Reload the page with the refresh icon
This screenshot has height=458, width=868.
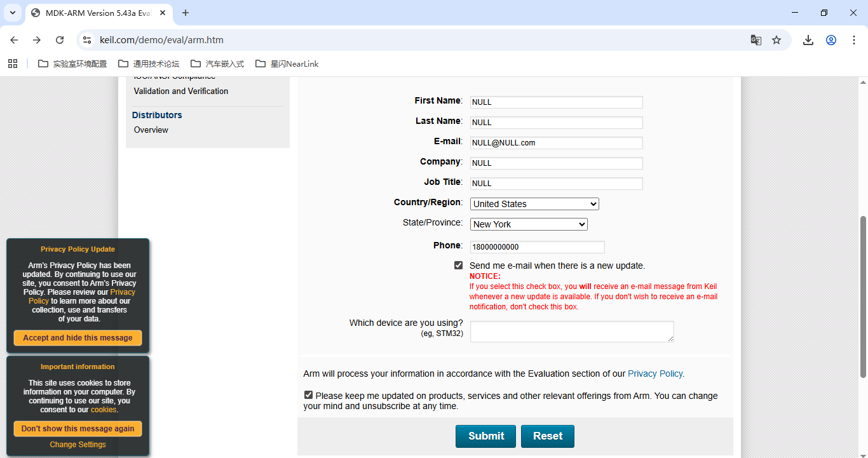pos(60,40)
